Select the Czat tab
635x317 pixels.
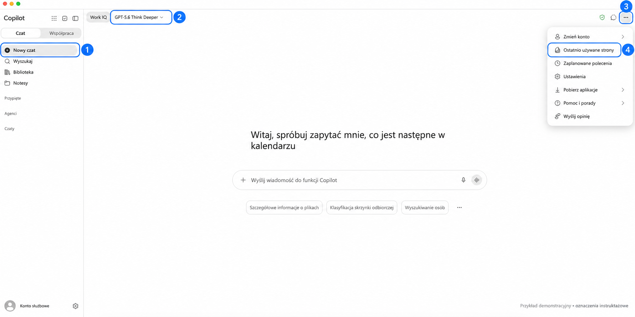point(20,33)
